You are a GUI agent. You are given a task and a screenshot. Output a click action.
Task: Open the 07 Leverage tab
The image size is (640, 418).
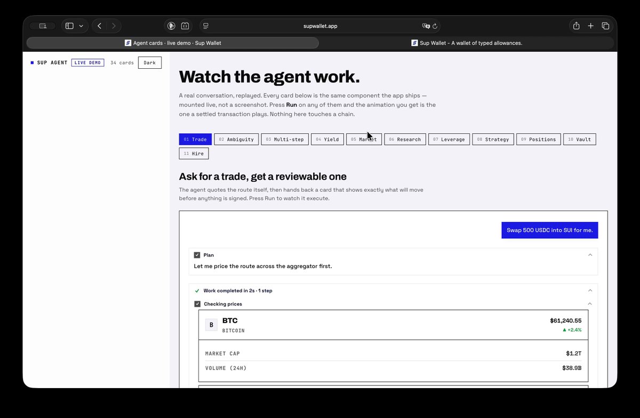449,139
